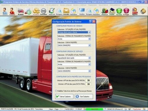Open the AJUDA menu
Image resolution: width=148 pixels, height=111 pixels.
click(x=124, y=5)
